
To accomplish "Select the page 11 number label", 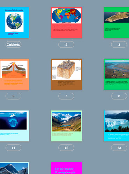I will tap(13, 148).
